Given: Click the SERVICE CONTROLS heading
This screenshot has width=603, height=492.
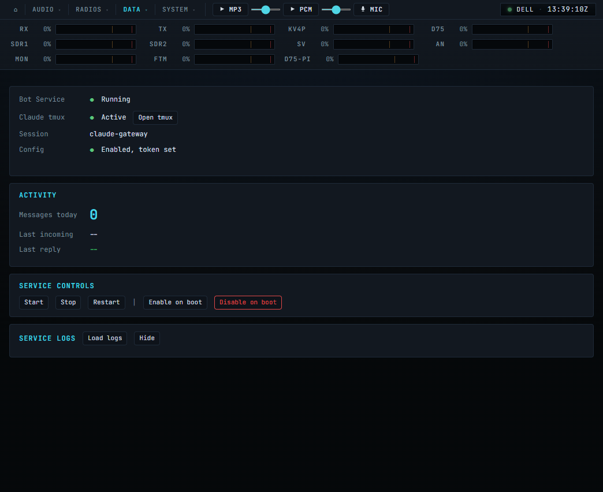Looking at the screenshot, I should [57, 286].
